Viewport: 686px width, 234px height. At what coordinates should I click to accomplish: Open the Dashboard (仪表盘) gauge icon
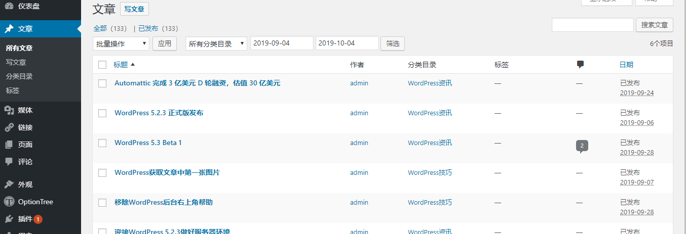click(9, 6)
